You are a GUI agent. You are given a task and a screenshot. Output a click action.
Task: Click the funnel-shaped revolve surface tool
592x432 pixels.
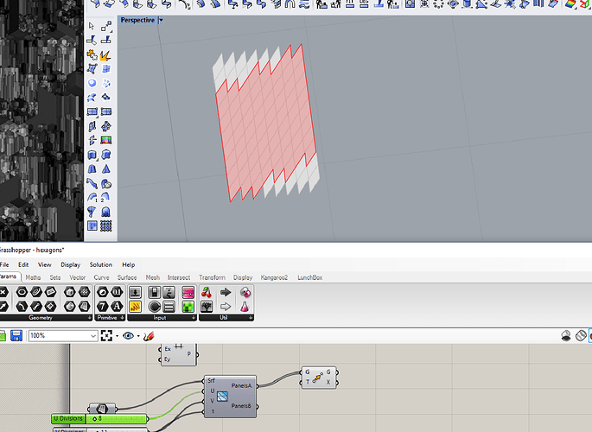[x=92, y=212]
